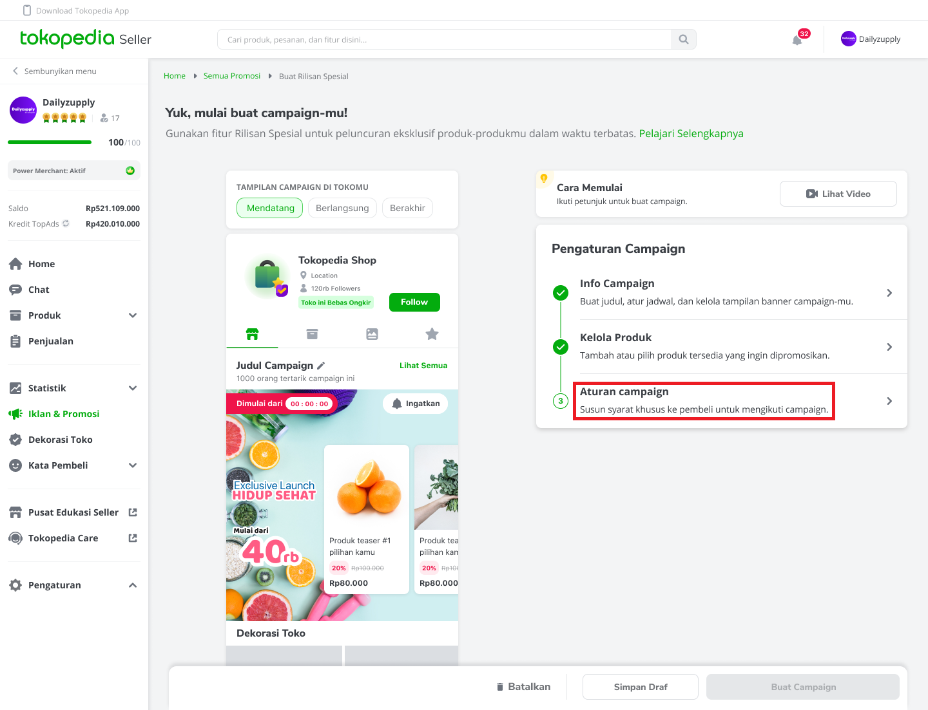The height and width of the screenshot is (710, 928).
Task: Click the Kata Pembeli smiley icon
Action: point(15,465)
